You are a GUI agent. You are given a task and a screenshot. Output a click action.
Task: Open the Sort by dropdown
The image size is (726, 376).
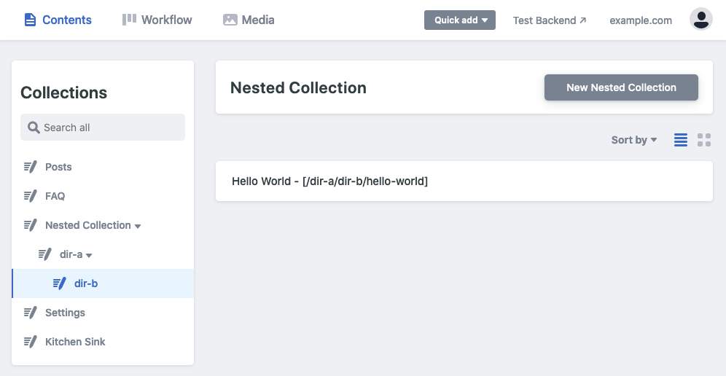[634, 140]
